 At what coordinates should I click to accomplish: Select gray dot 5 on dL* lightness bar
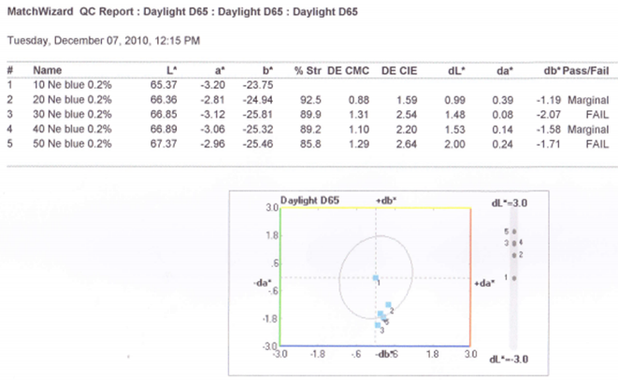513,231
